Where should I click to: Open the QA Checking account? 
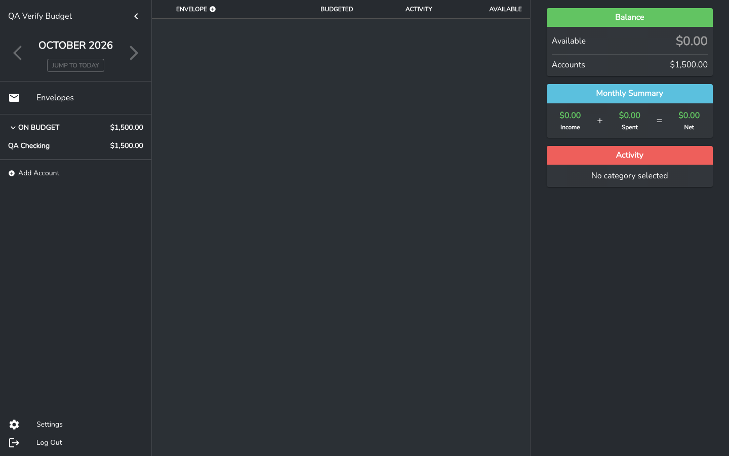click(x=29, y=146)
